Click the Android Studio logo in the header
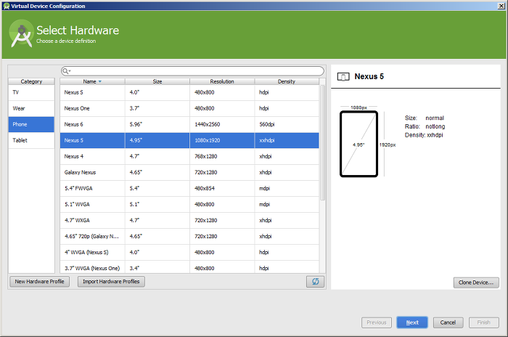Viewport: 508px width, 337px height. pos(21,33)
